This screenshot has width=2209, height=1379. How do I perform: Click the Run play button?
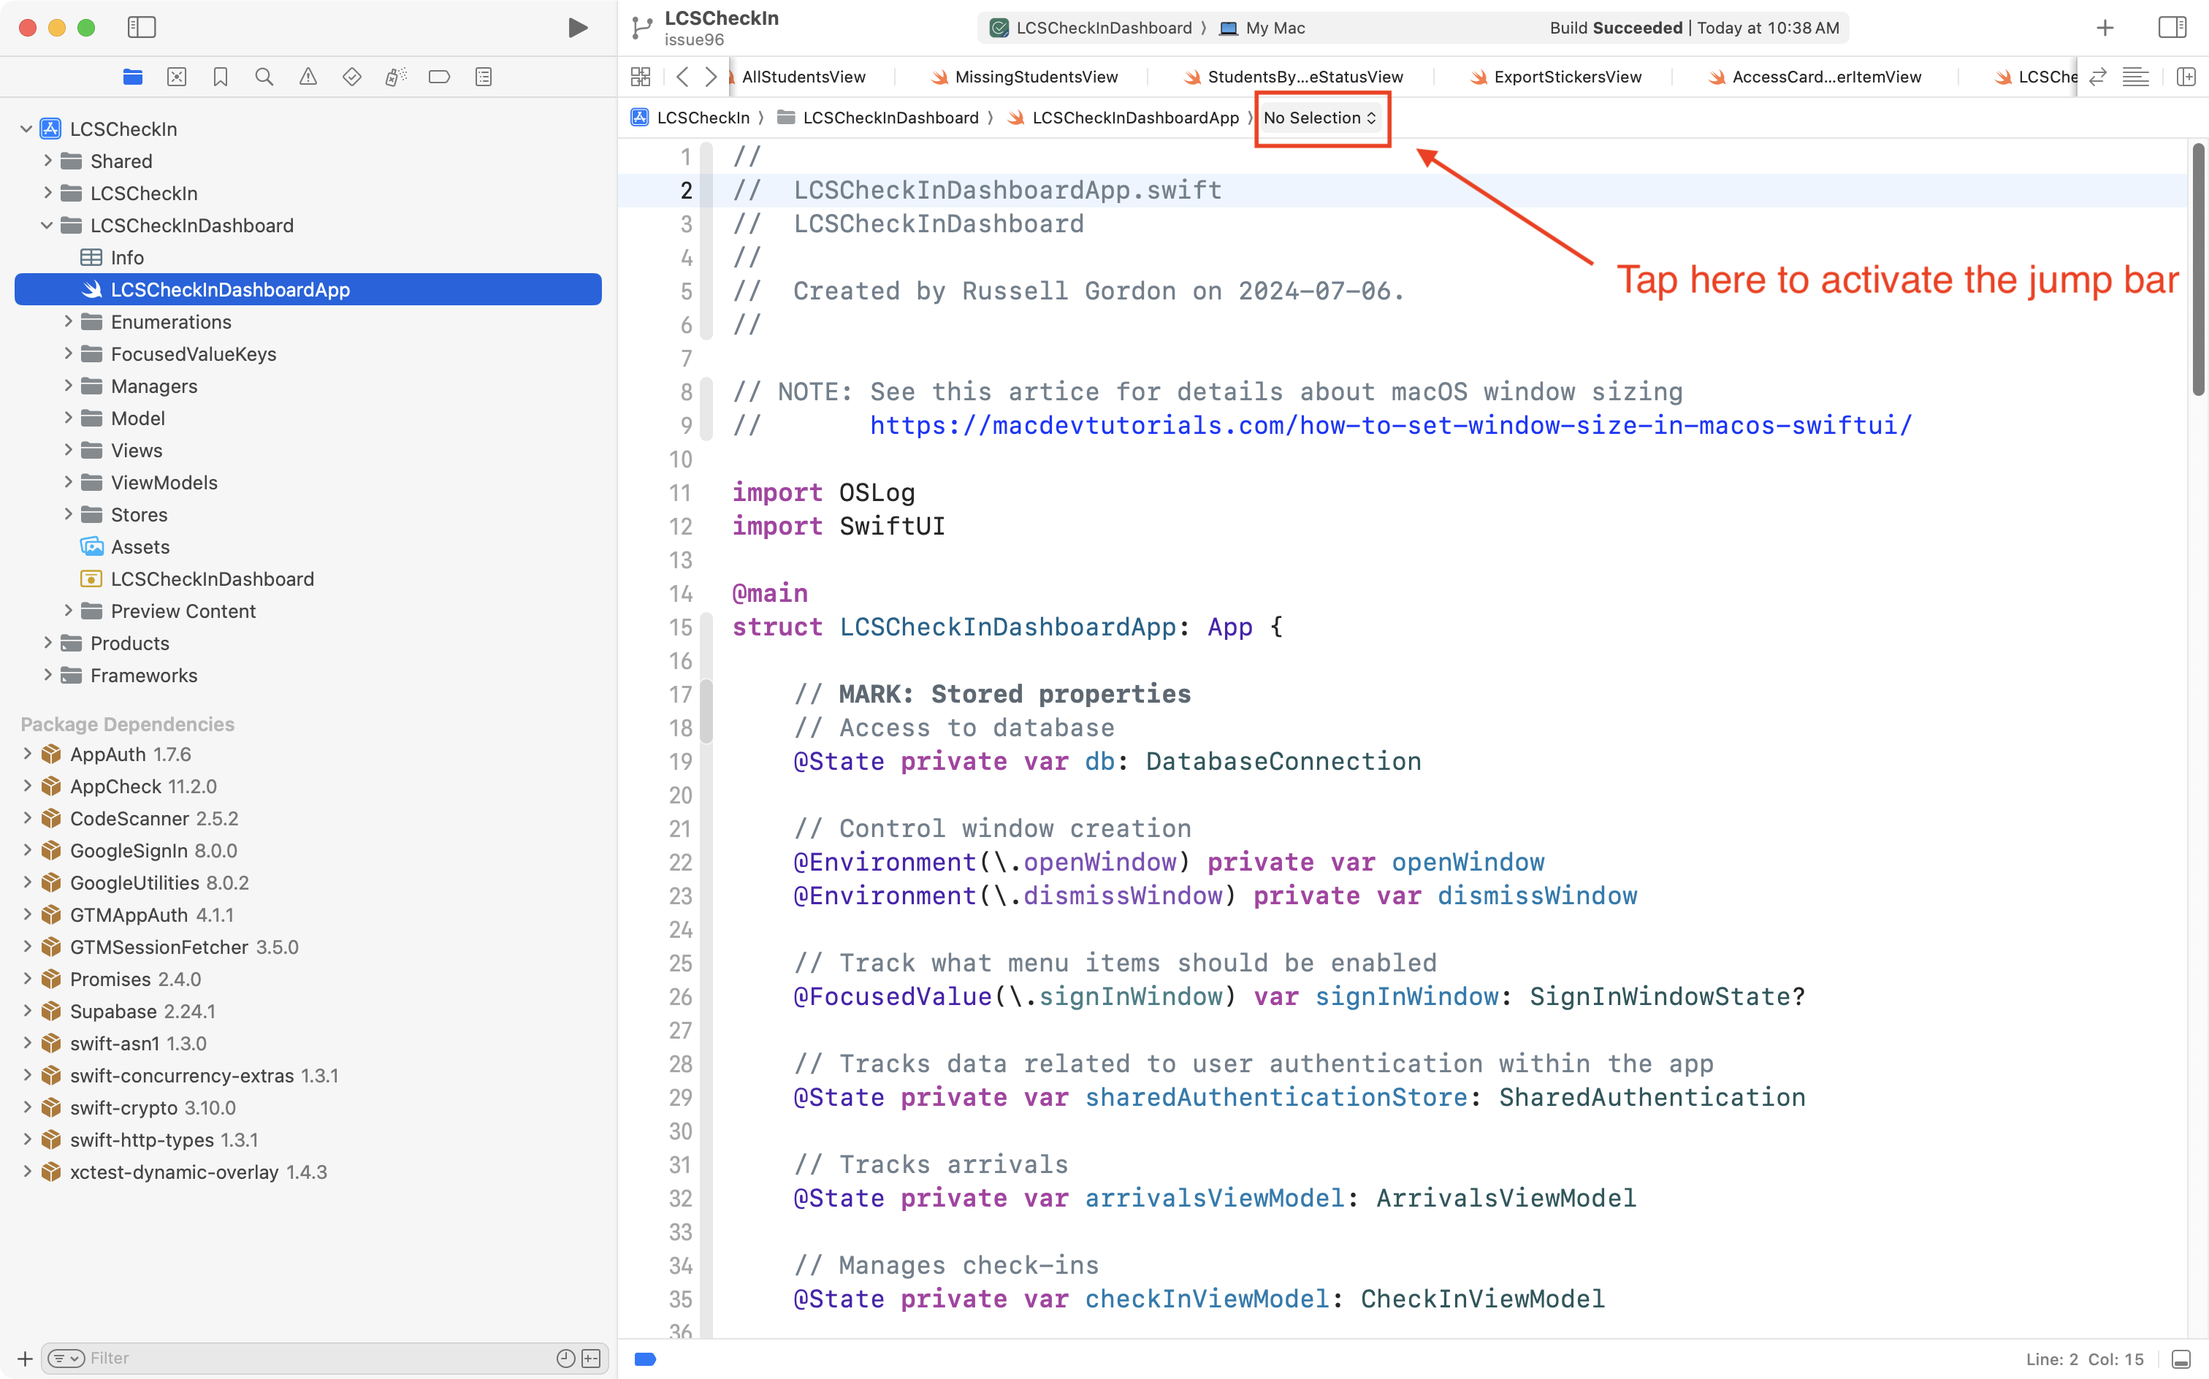[x=576, y=27]
